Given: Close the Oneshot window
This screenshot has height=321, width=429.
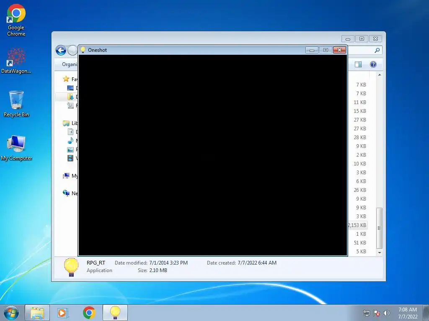Looking at the screenshot, I should point(339,50).
